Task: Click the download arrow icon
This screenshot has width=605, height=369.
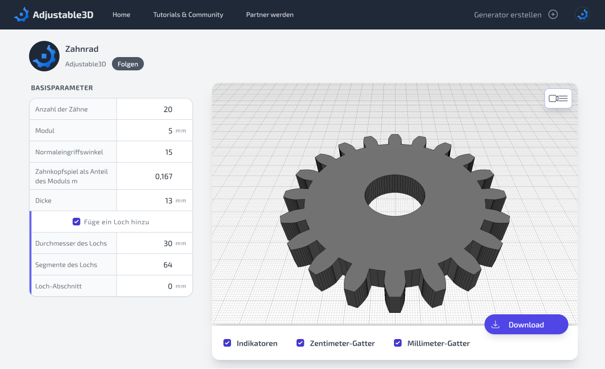Action: click(x=495, y=325)
